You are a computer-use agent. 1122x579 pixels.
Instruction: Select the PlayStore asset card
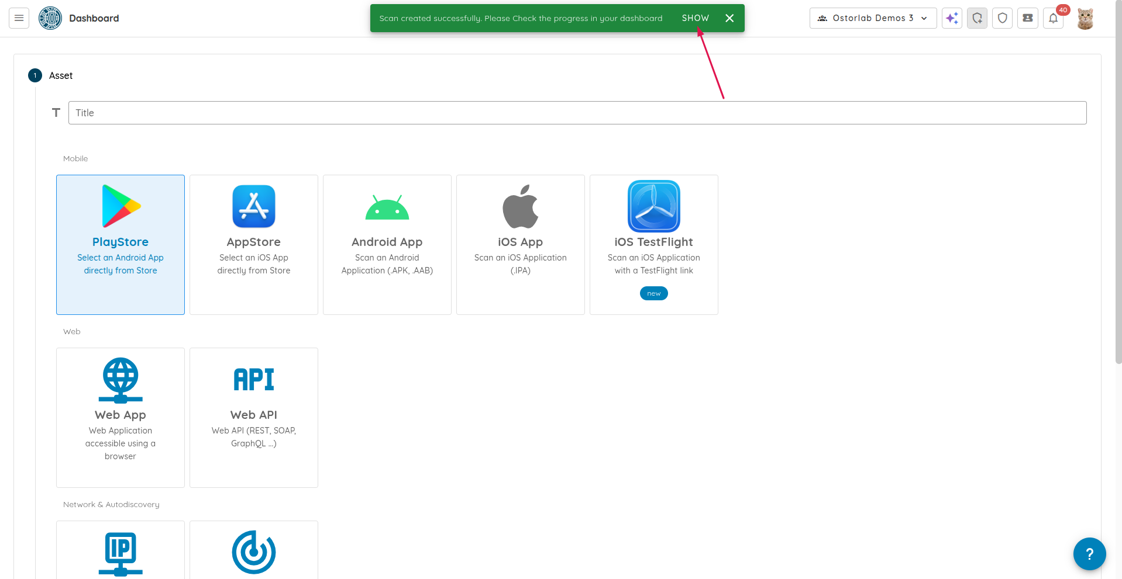pyautogui.click(x=121, y=244)
